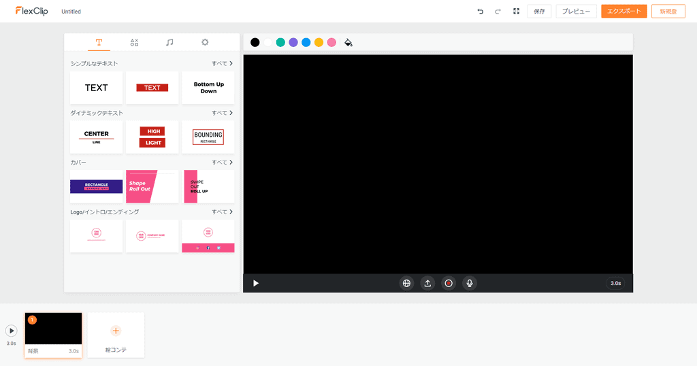Expand all シンプルなテキスト templates
The height and width of the screenshot is (366, 697).
[222, 63]
